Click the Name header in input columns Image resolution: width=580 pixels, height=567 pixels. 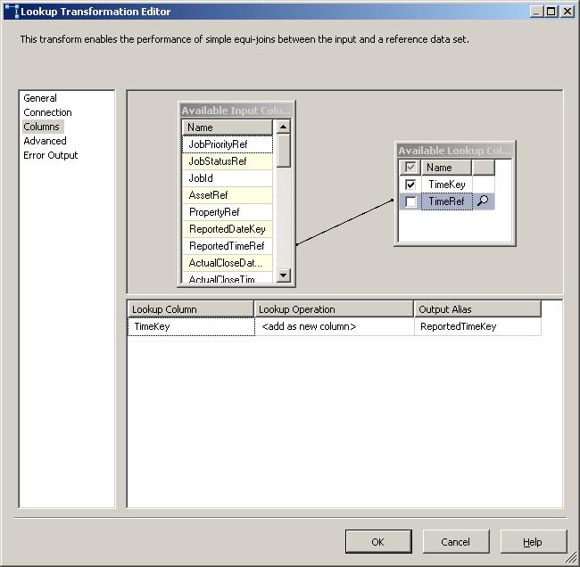click(228, 127)
